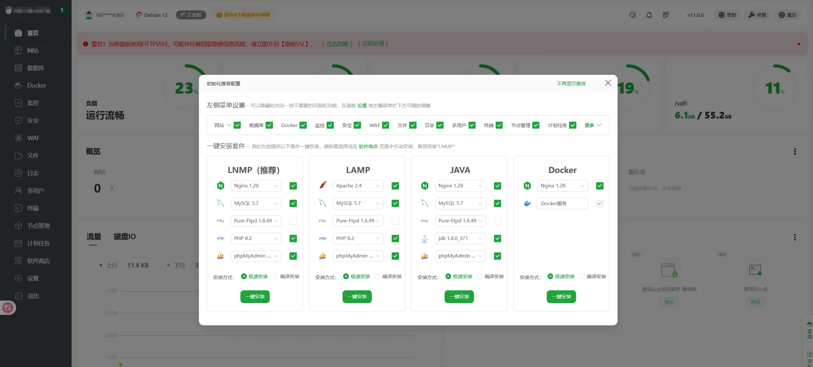Image resolution: width=813 pixels, height=367 pixels.
Task: Click the Docker icon in sidebar
Action: (18, 85)
